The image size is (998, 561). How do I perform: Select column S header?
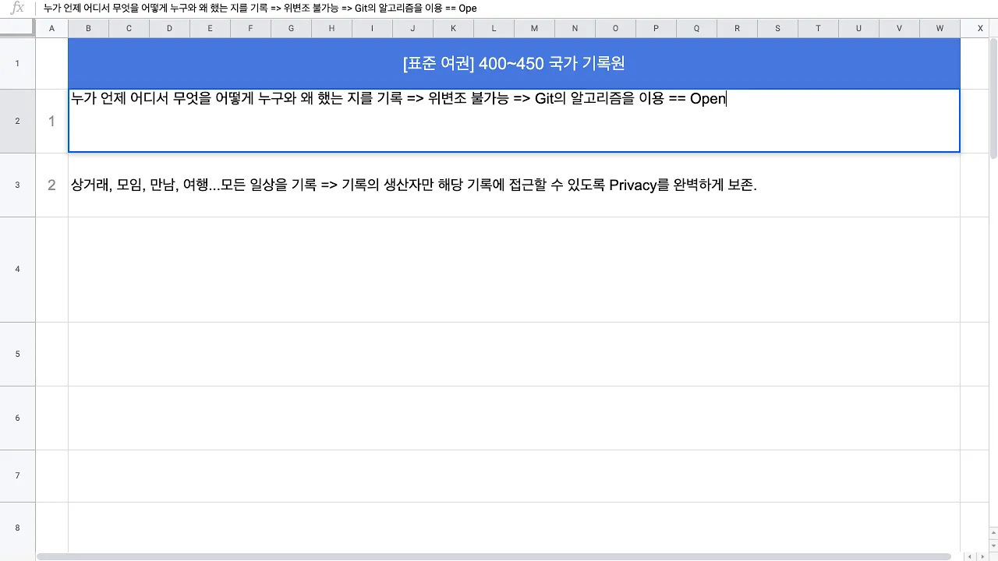(777, 28)
